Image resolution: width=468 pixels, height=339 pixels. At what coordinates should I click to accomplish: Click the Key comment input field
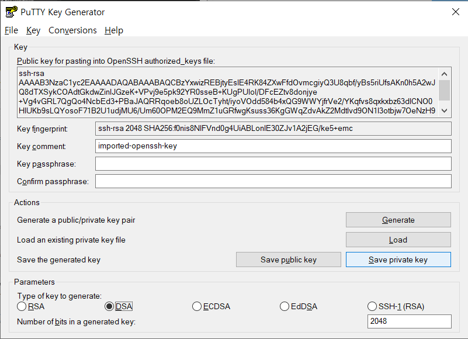click(x=273, y=146)
